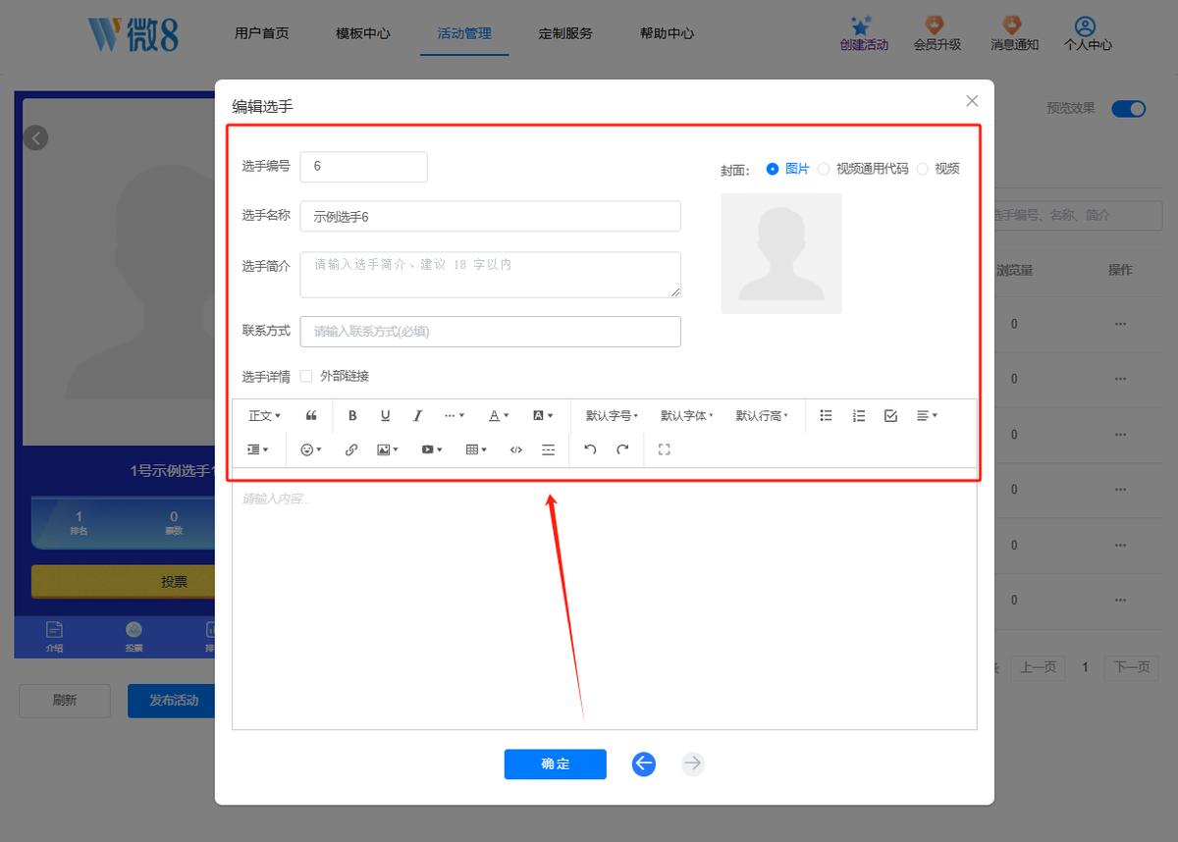Click the cover image placeholder thumbnail
Screen dimensions: 1178x842
781,253
